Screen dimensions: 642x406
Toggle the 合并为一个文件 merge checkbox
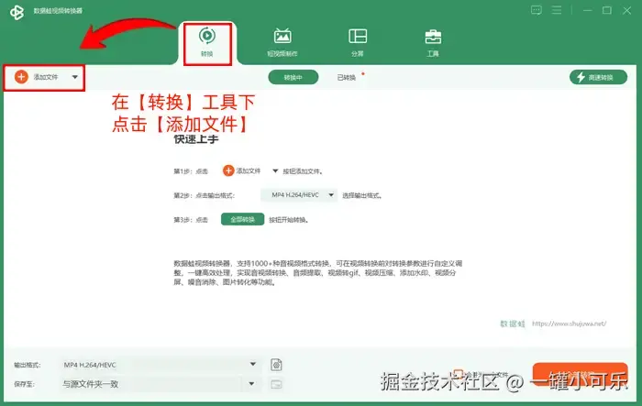click(459, 374)
